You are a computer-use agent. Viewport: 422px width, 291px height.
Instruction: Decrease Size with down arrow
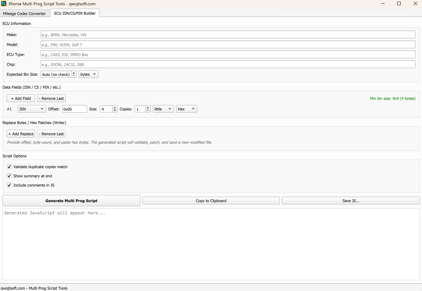[x=115, y=111]
